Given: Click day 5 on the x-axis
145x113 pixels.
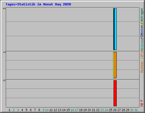Looking at the screenshot, I should point(26,110).
